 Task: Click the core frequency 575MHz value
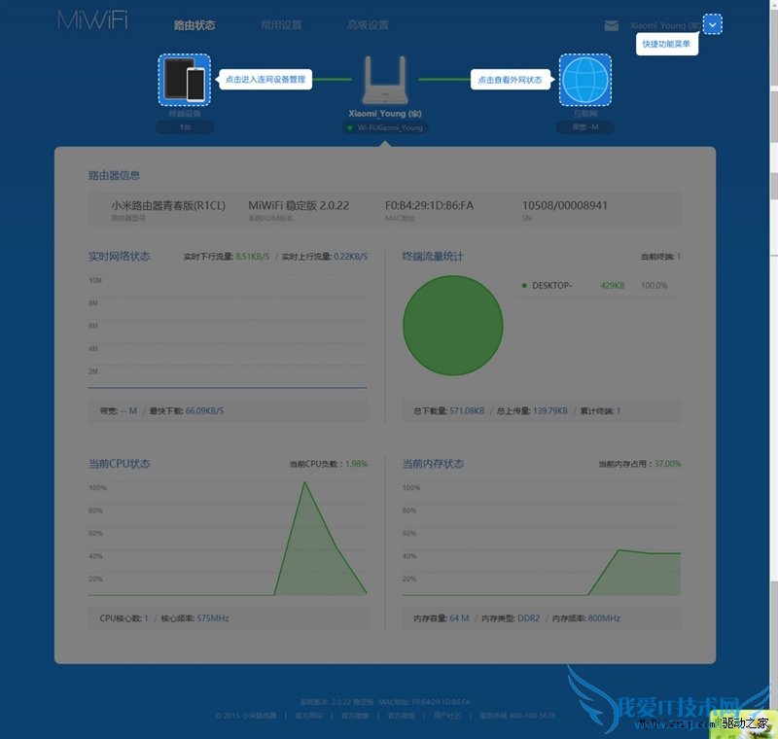point(213,618)
